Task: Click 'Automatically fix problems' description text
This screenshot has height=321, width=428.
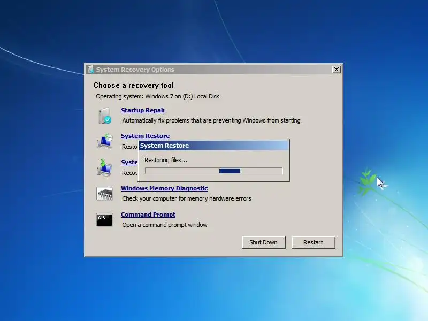Action: click(211, 120)
